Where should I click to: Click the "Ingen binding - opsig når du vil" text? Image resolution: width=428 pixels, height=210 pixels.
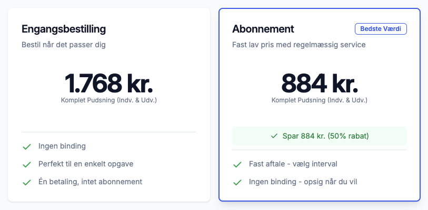304,182
